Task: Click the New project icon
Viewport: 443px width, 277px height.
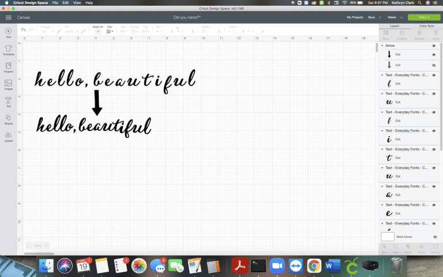Action: [x=9, y=31]
